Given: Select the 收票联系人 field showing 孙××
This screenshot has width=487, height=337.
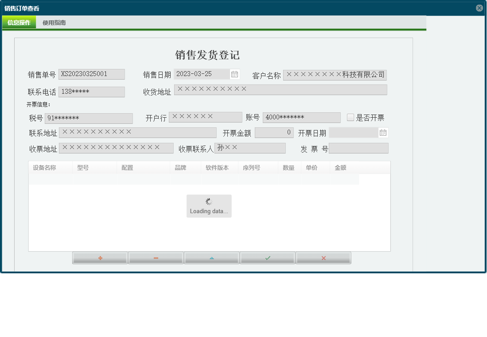Looking at the screenshot, I should click(249, 148).
